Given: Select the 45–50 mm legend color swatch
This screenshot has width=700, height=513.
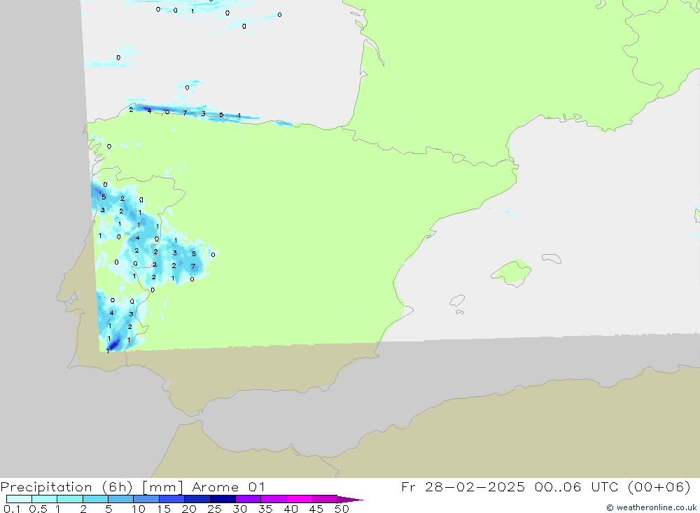Looking at the screenshot, I should click(x=325, y=499).
